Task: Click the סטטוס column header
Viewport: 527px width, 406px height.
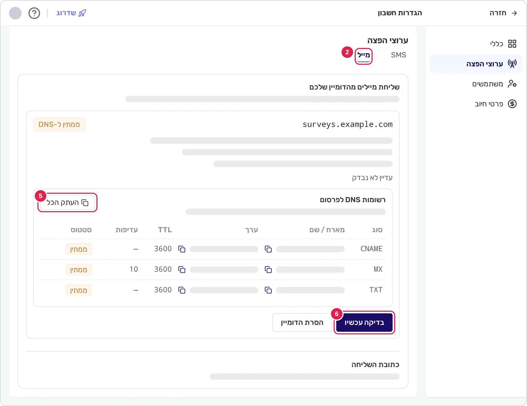Action: point(81,230)
